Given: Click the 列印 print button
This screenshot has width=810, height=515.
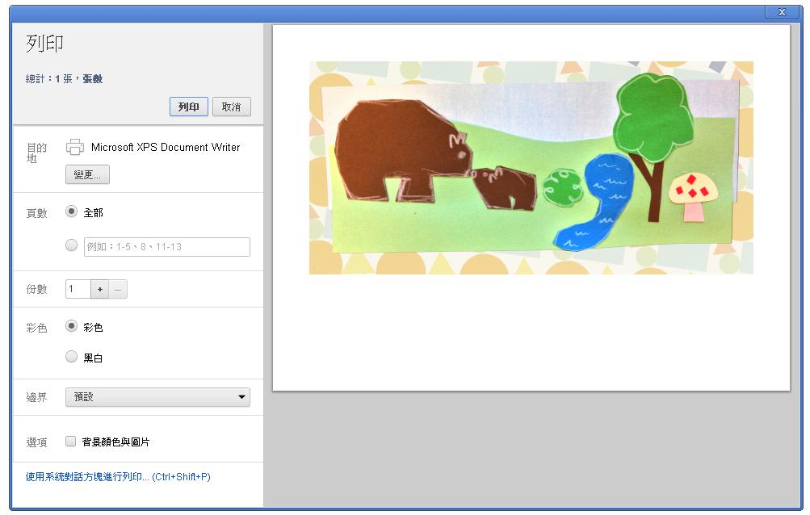Looking at the screenshot, I should (x=188, y=107).
